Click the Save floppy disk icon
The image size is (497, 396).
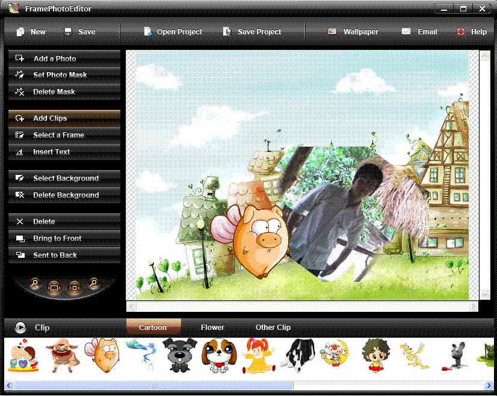coord(68,32)
